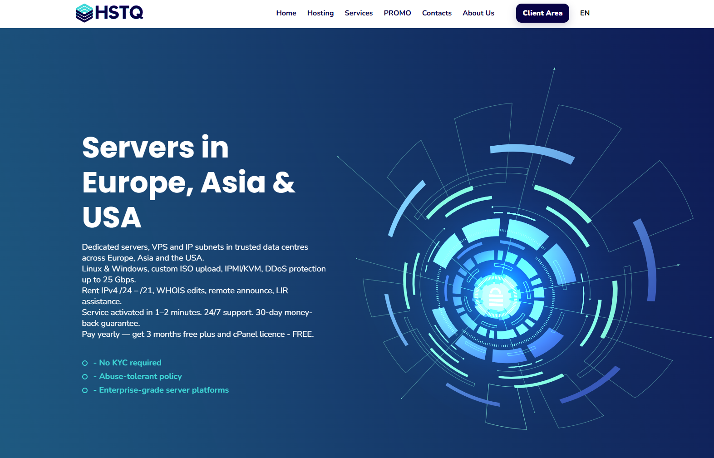Image resolution: width=714 pixels, height=458 pixels.
Task: Open the Hosting menu
Action: click(320, 13)
